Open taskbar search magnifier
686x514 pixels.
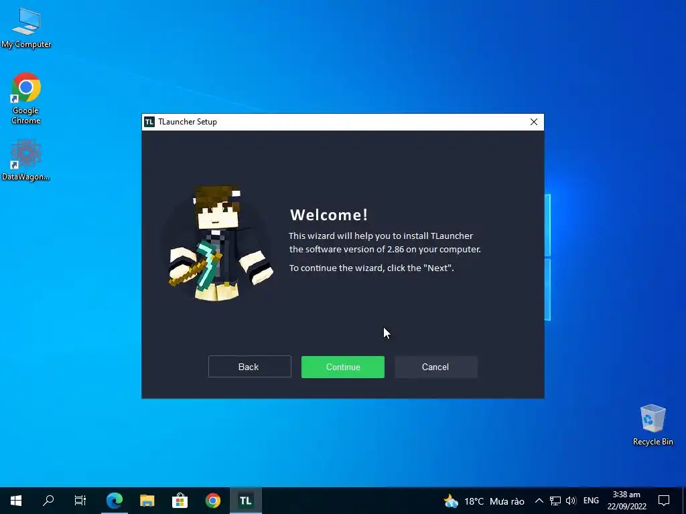pyautogui.click(x=48, y=501)
